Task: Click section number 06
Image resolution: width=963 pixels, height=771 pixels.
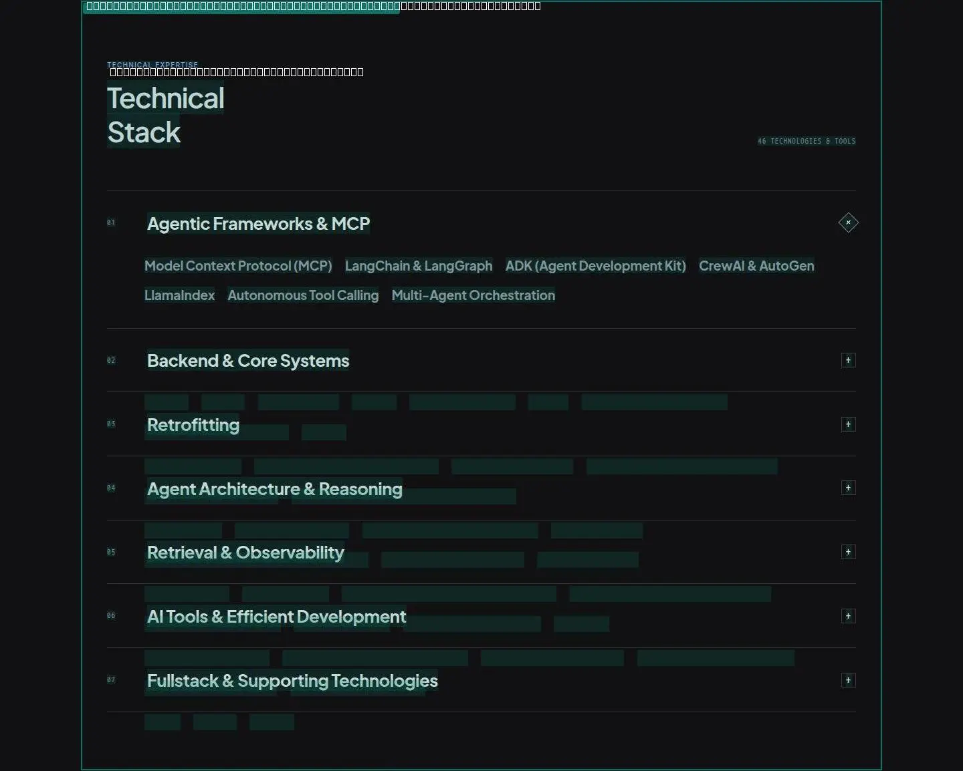Action: pos(111,615)
